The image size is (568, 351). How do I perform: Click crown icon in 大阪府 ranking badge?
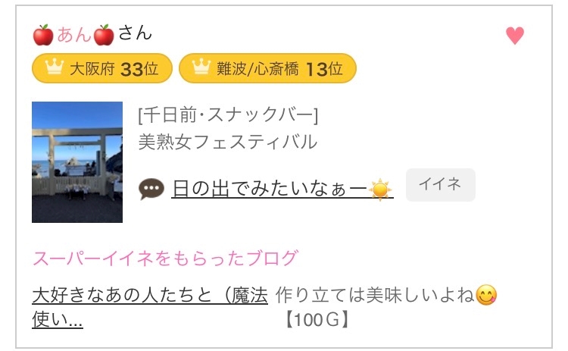point(54,69)
